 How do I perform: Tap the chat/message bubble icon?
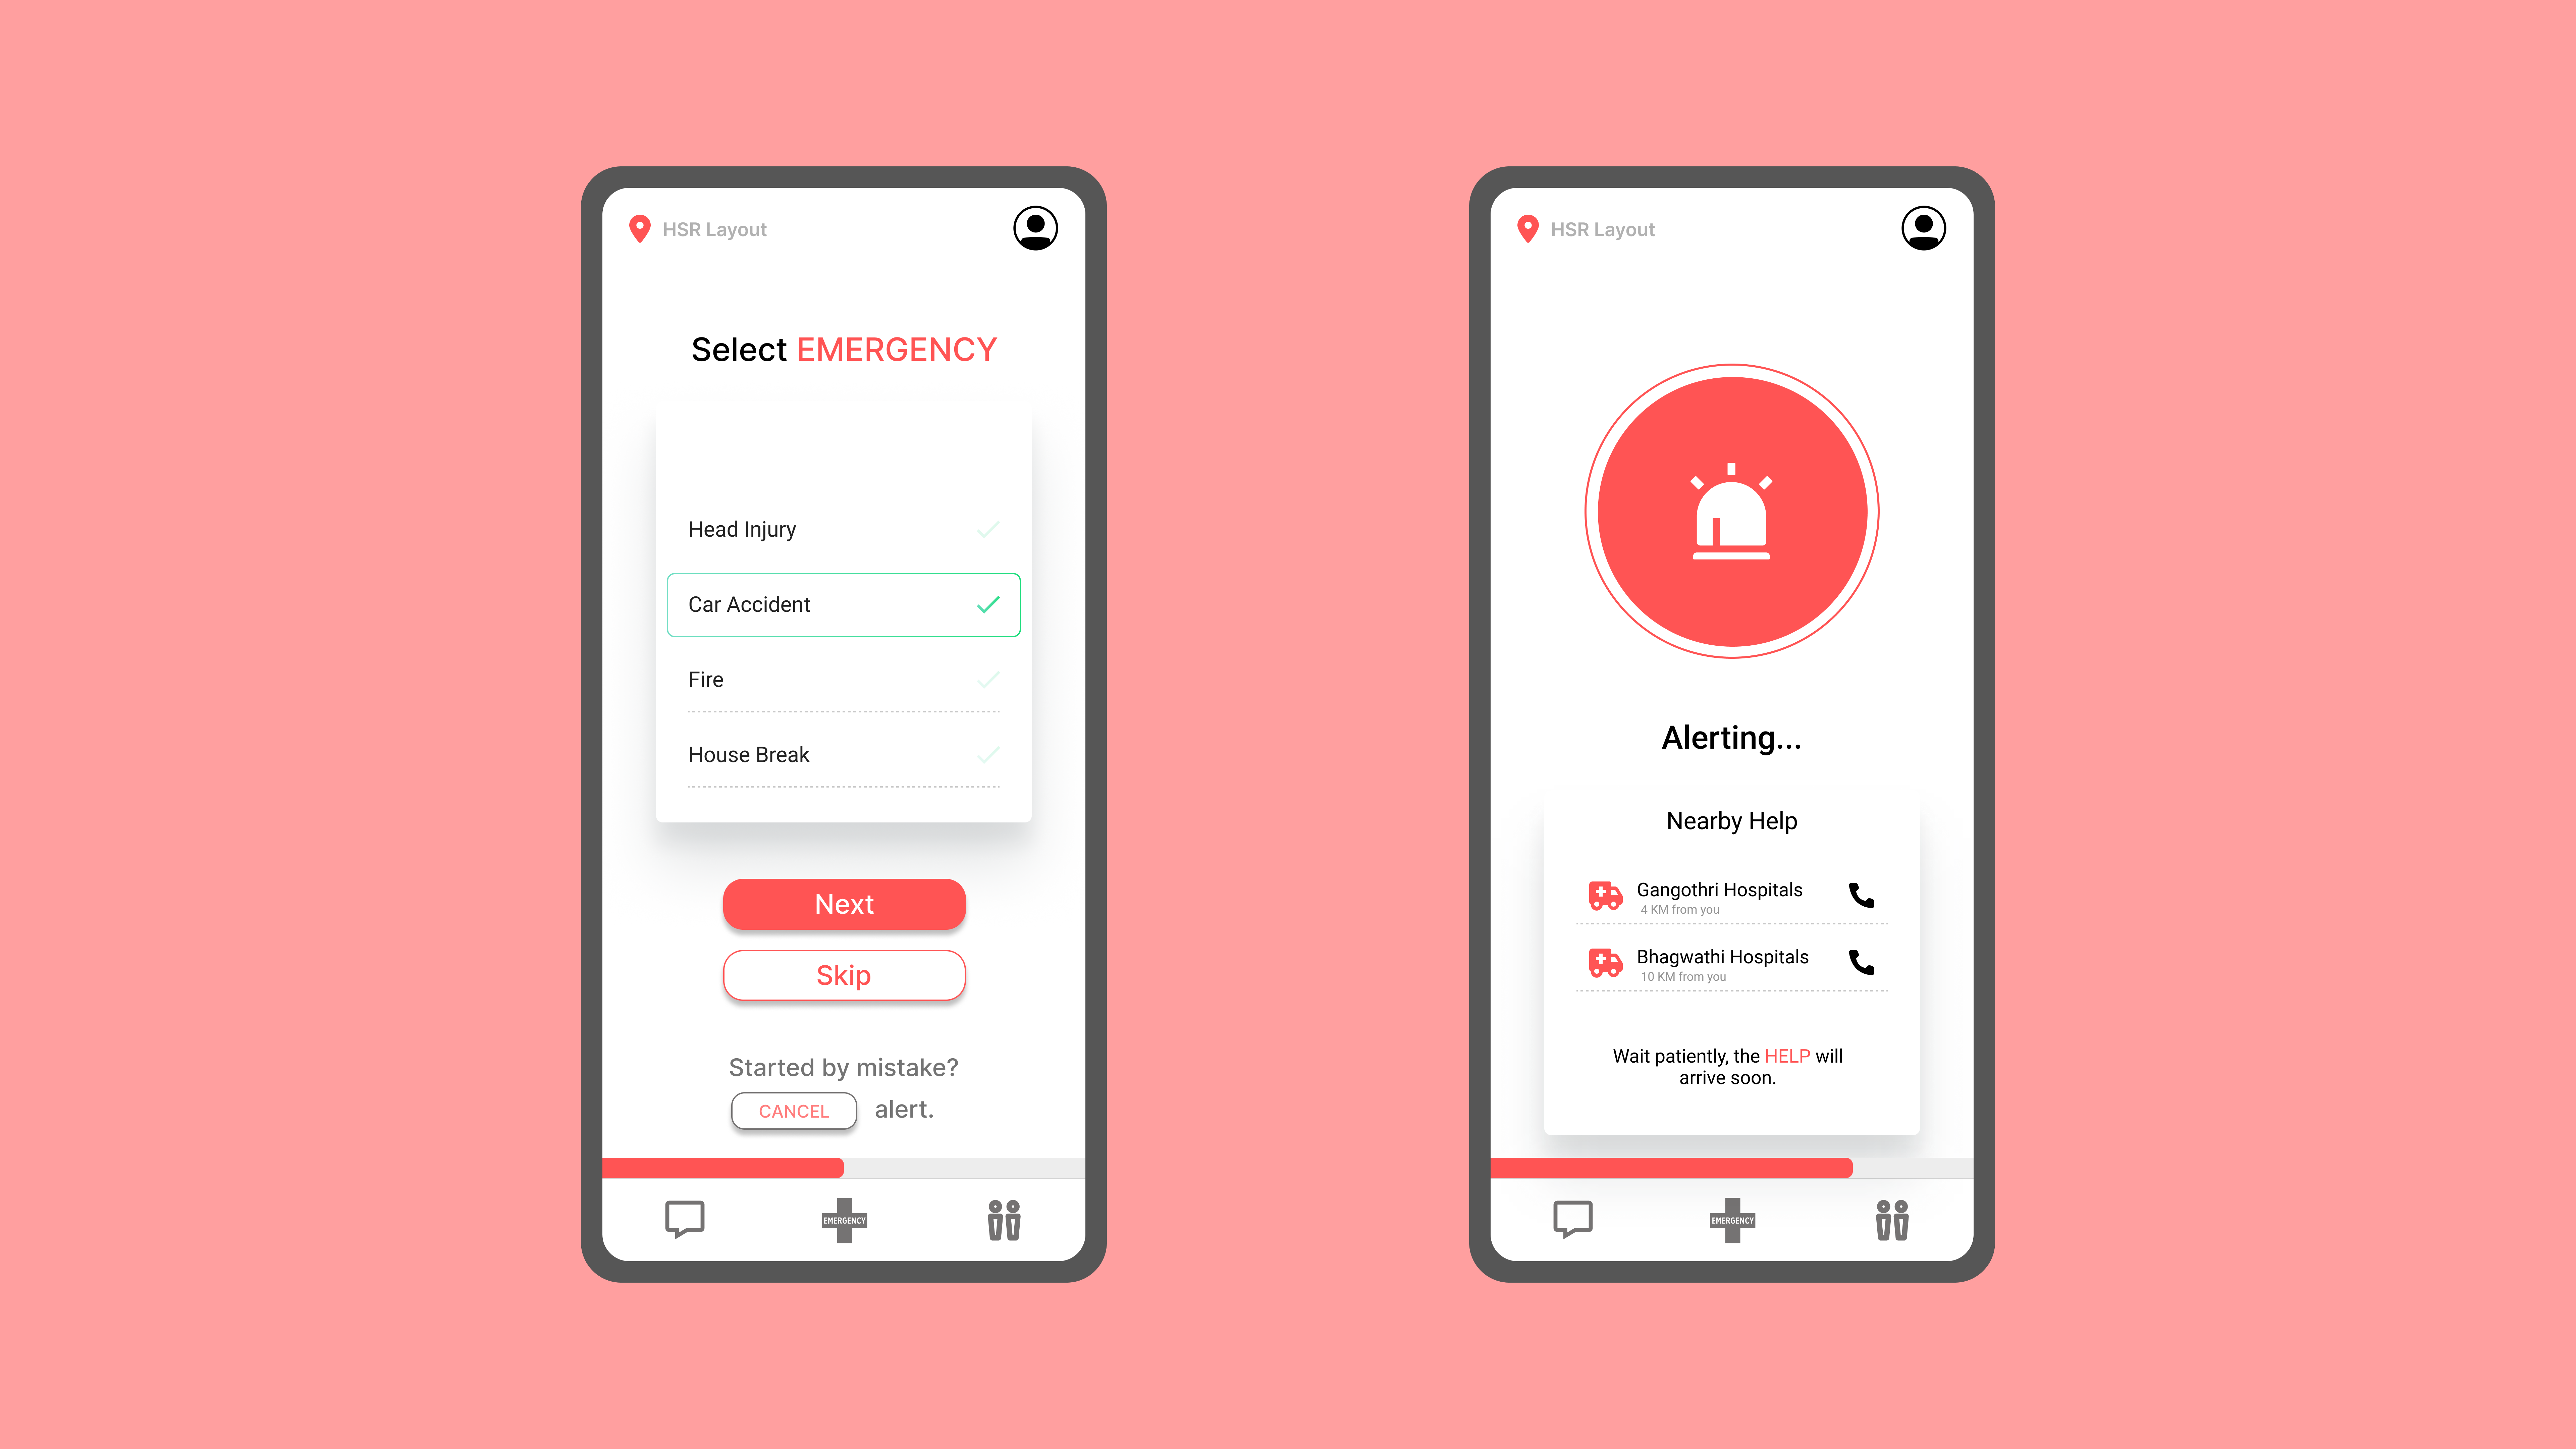point(685,1219)
